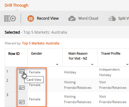The width and height of the screenshot is (129, 107).
Task: Click the back-to-table icon in the toolbar
Action: (10, 18)
